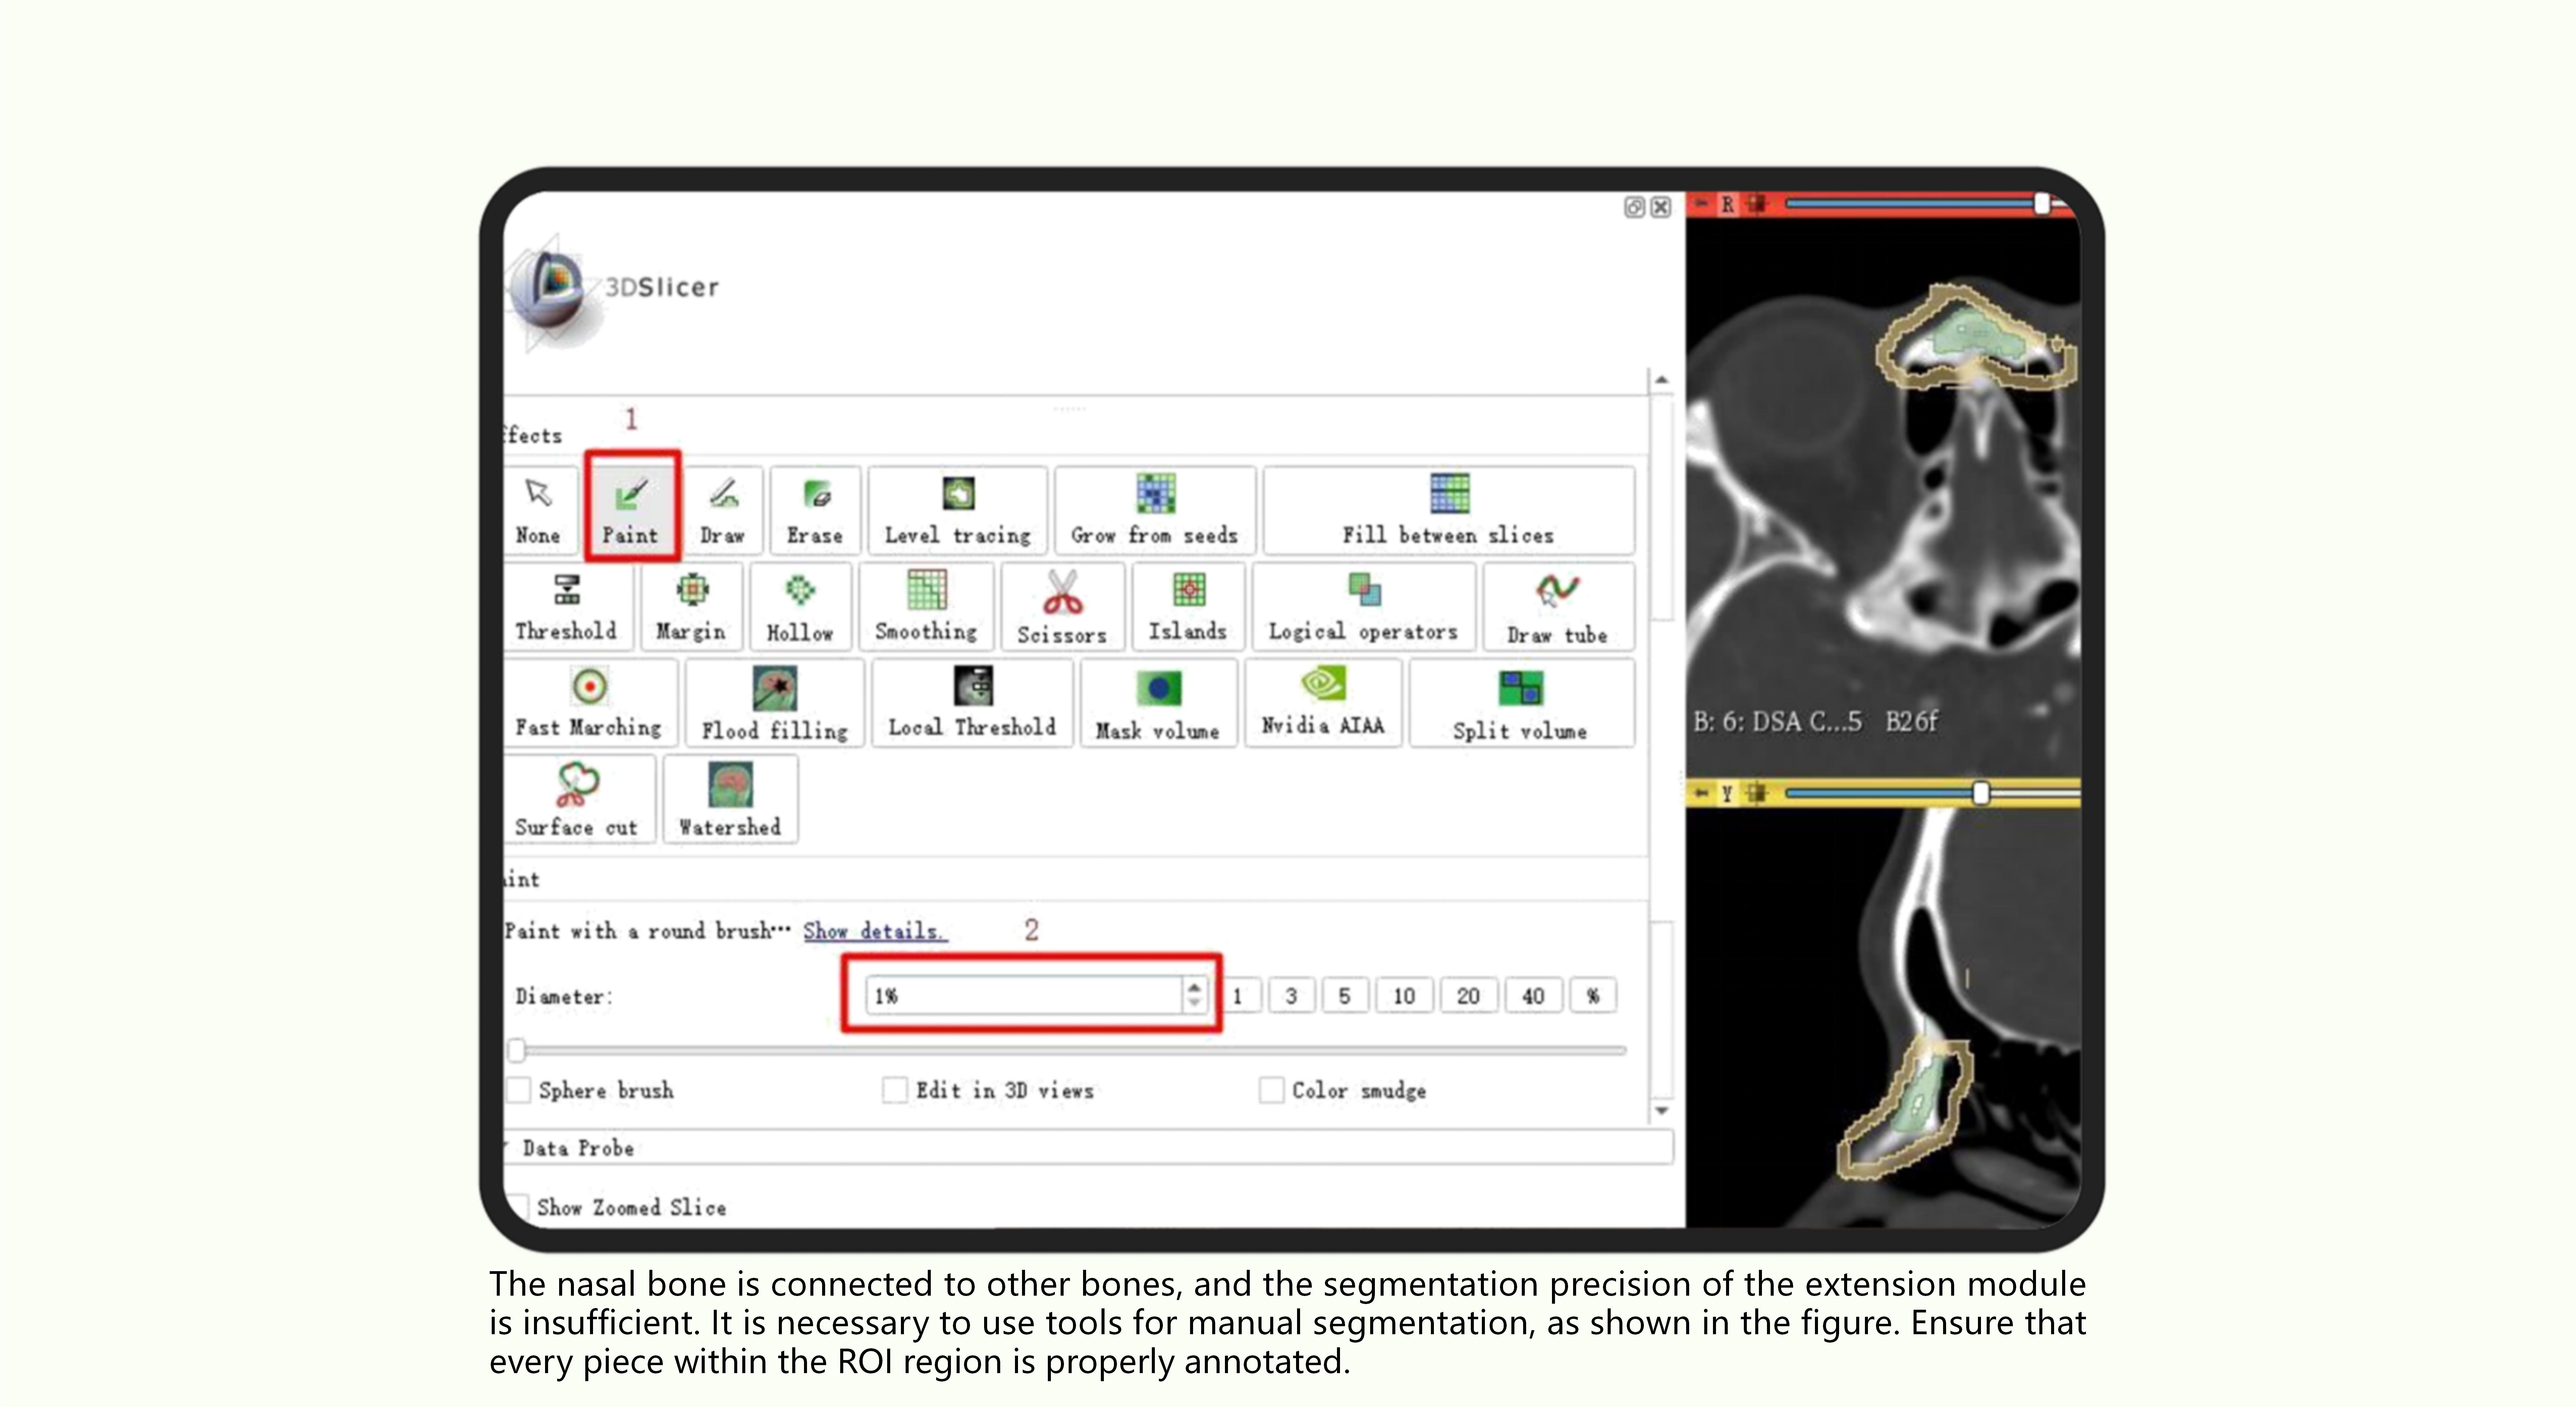Set brush diameter preset to 5

[x=1345, y=996]
